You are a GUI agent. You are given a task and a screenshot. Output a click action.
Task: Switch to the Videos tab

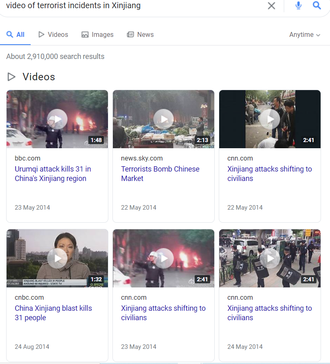click(x=53, y=34)
